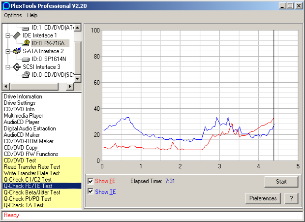
Task: Click the SCSI Interface 3 icon
Action: [17, 67]
